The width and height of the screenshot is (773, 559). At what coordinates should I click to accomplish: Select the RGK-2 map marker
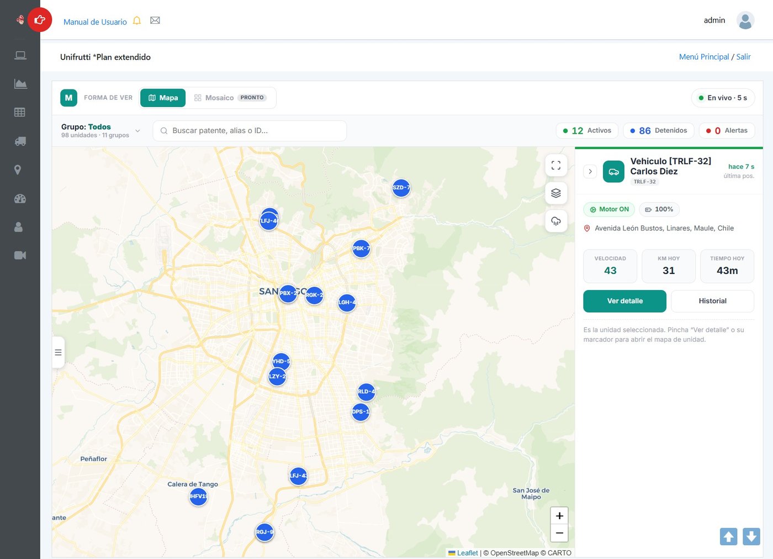tap(314, 295)
